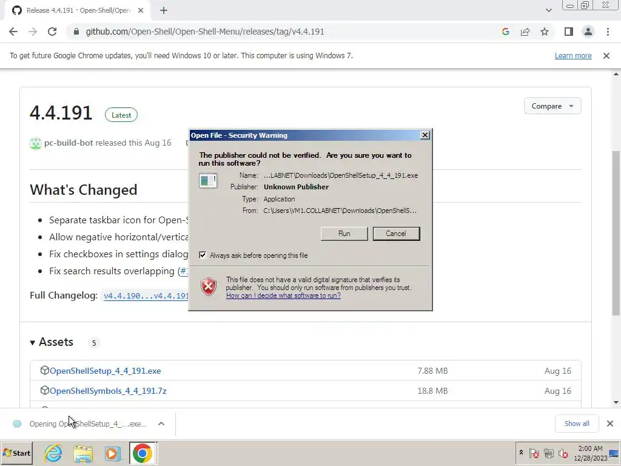Screen dimensions: 621x466
Task: Reload the GitHub release page
Action: coord(52,32)
